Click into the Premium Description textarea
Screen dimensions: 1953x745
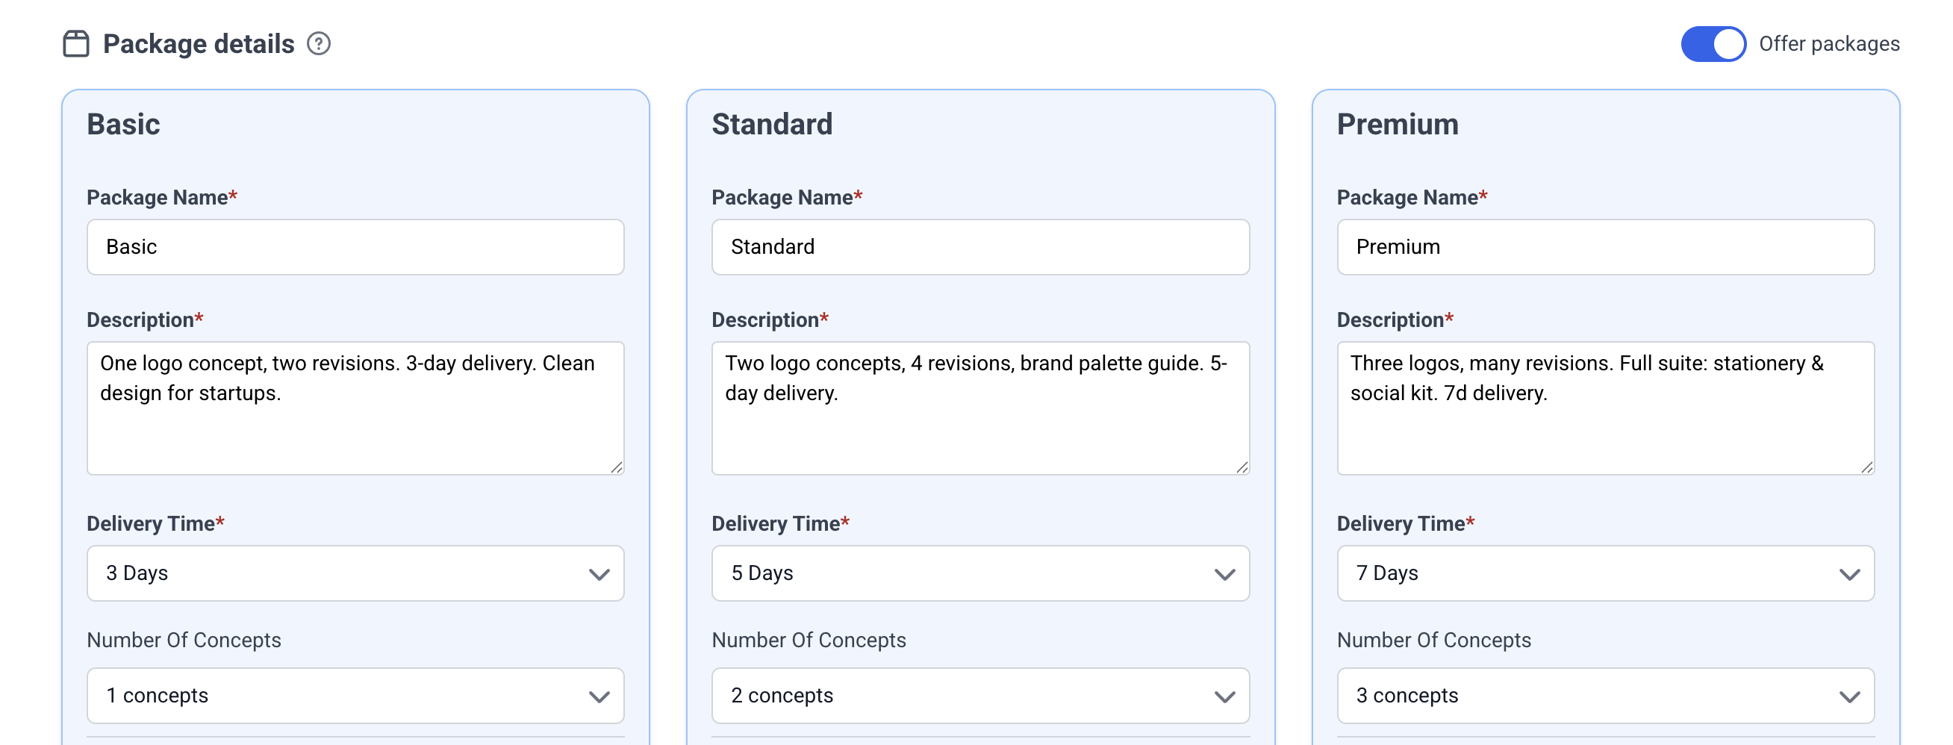[x=1605, y=425]
